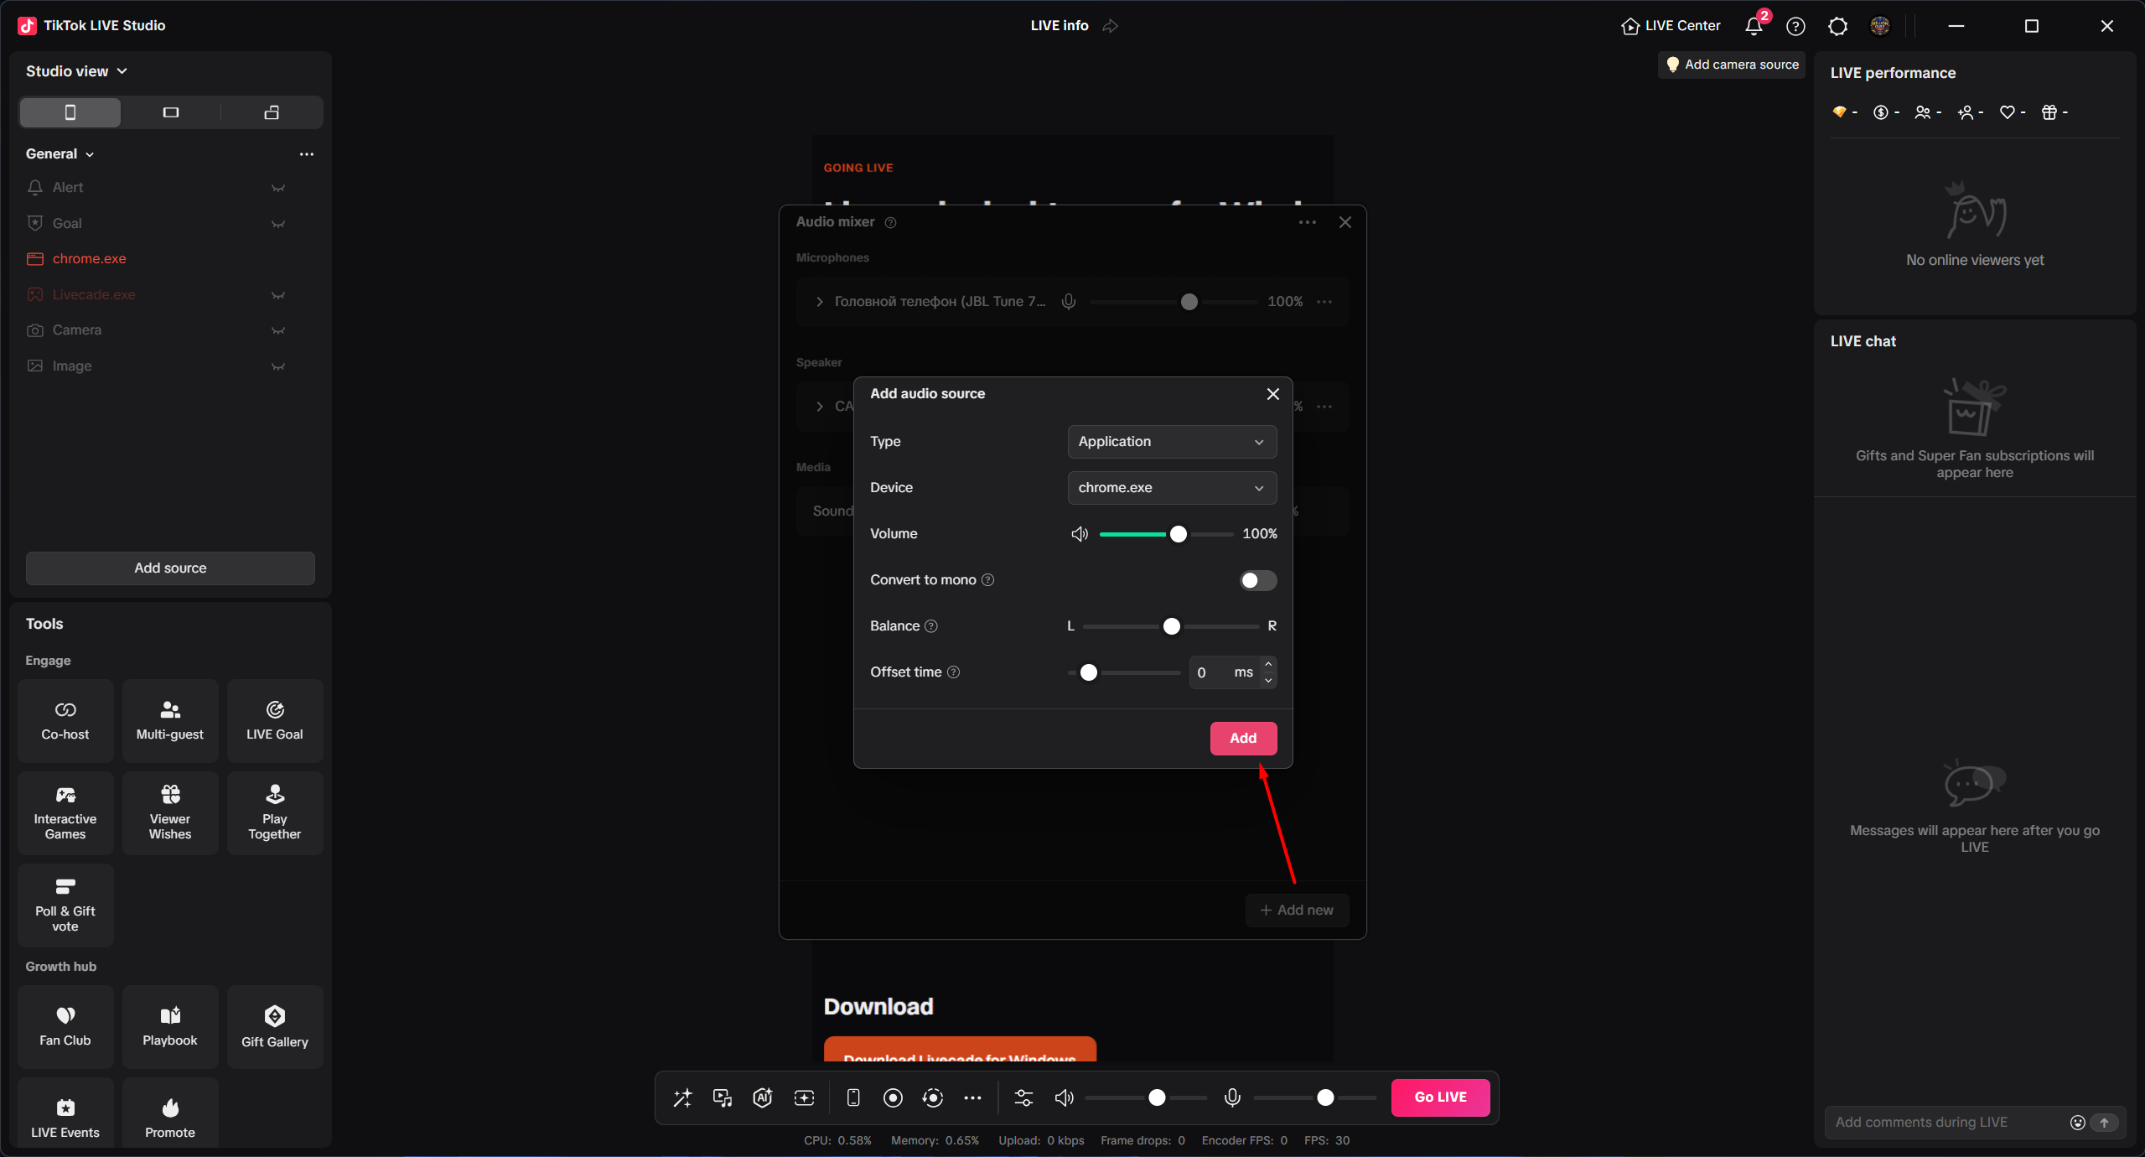Open the emoji picker in LIVE chat
Image resolution: width=2145 pixels, height=1157 pixels.
(2077, 1123)
